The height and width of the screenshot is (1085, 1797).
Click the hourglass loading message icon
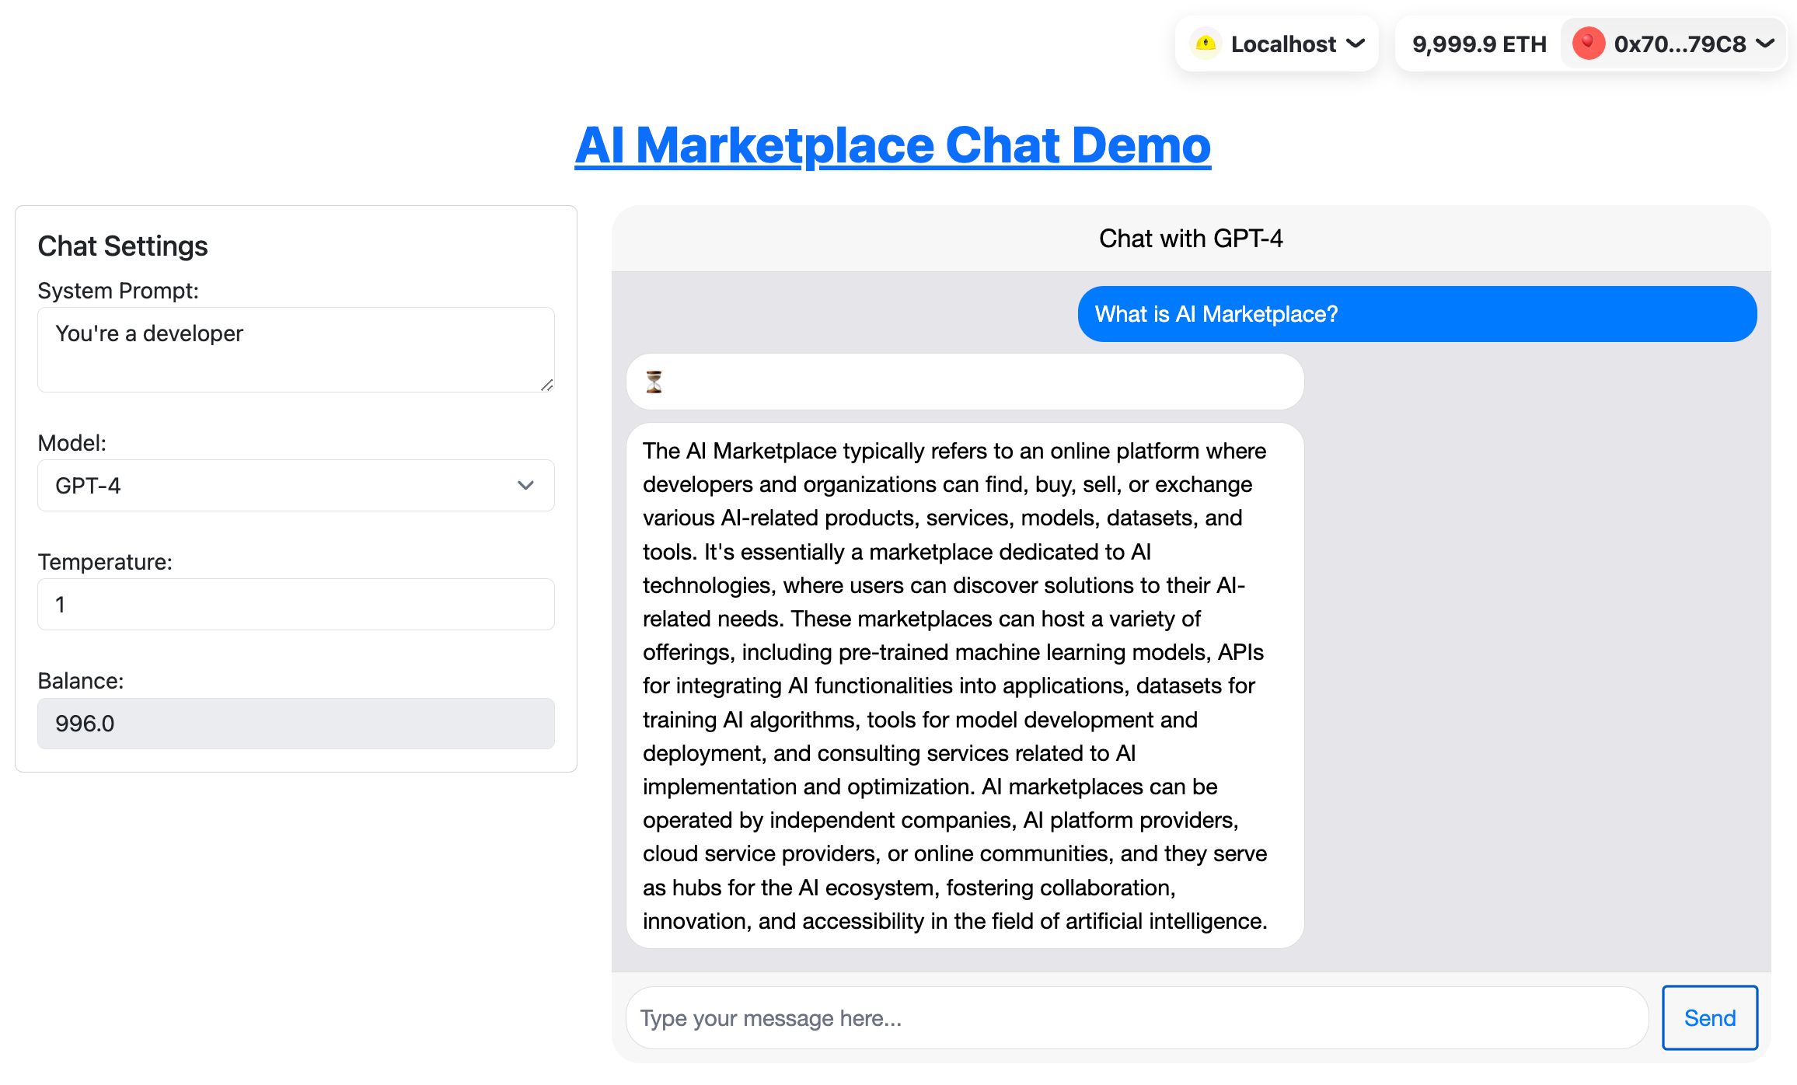point(654,382)
